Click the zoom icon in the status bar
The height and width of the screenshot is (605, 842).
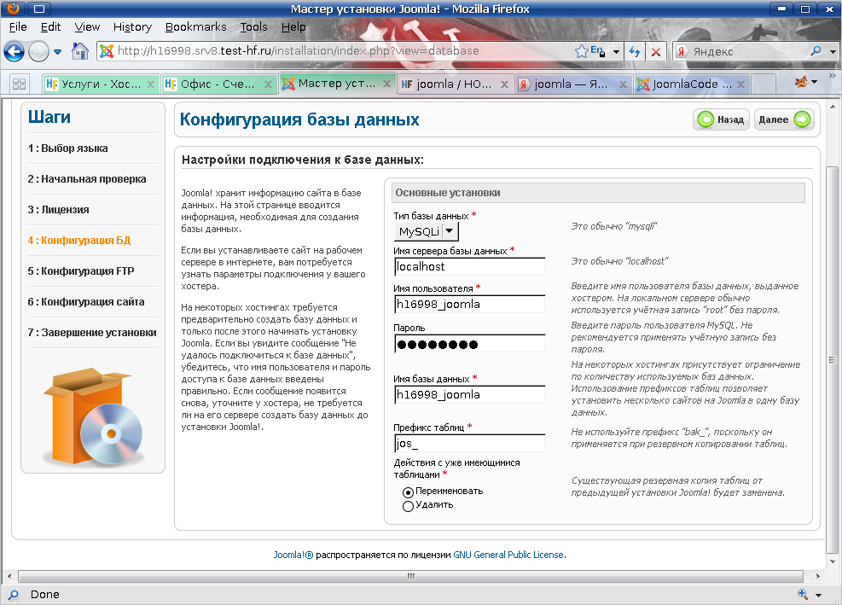tap(803, 594)
